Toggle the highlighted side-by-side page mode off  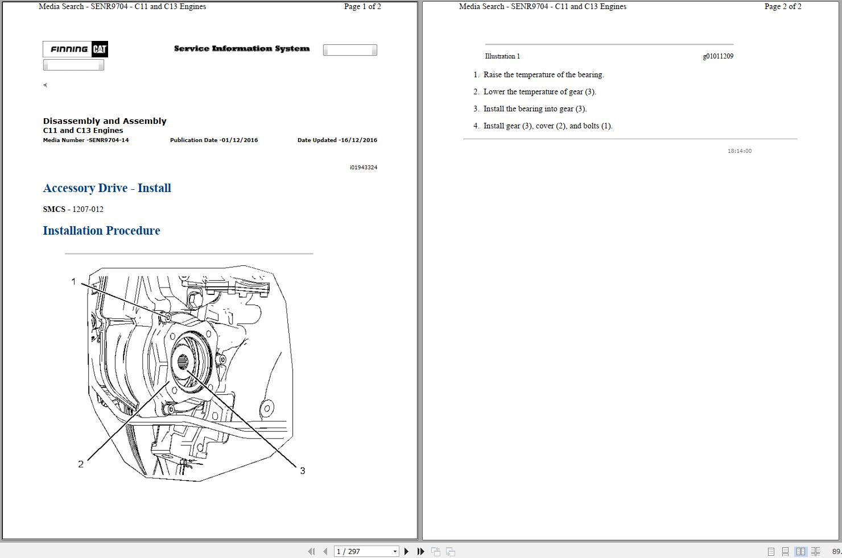[x=801, y=551]
